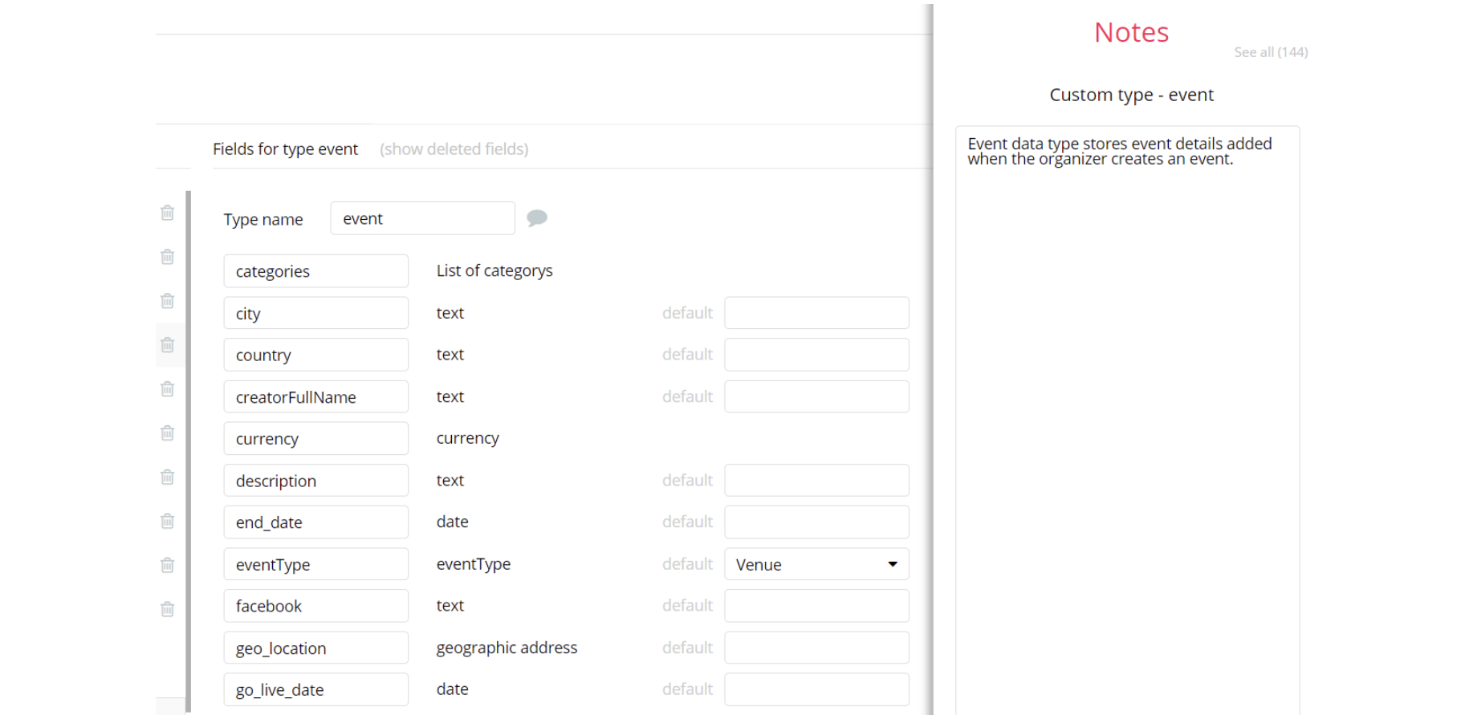Click the geo_location default address input

click(x=816, y=648)
